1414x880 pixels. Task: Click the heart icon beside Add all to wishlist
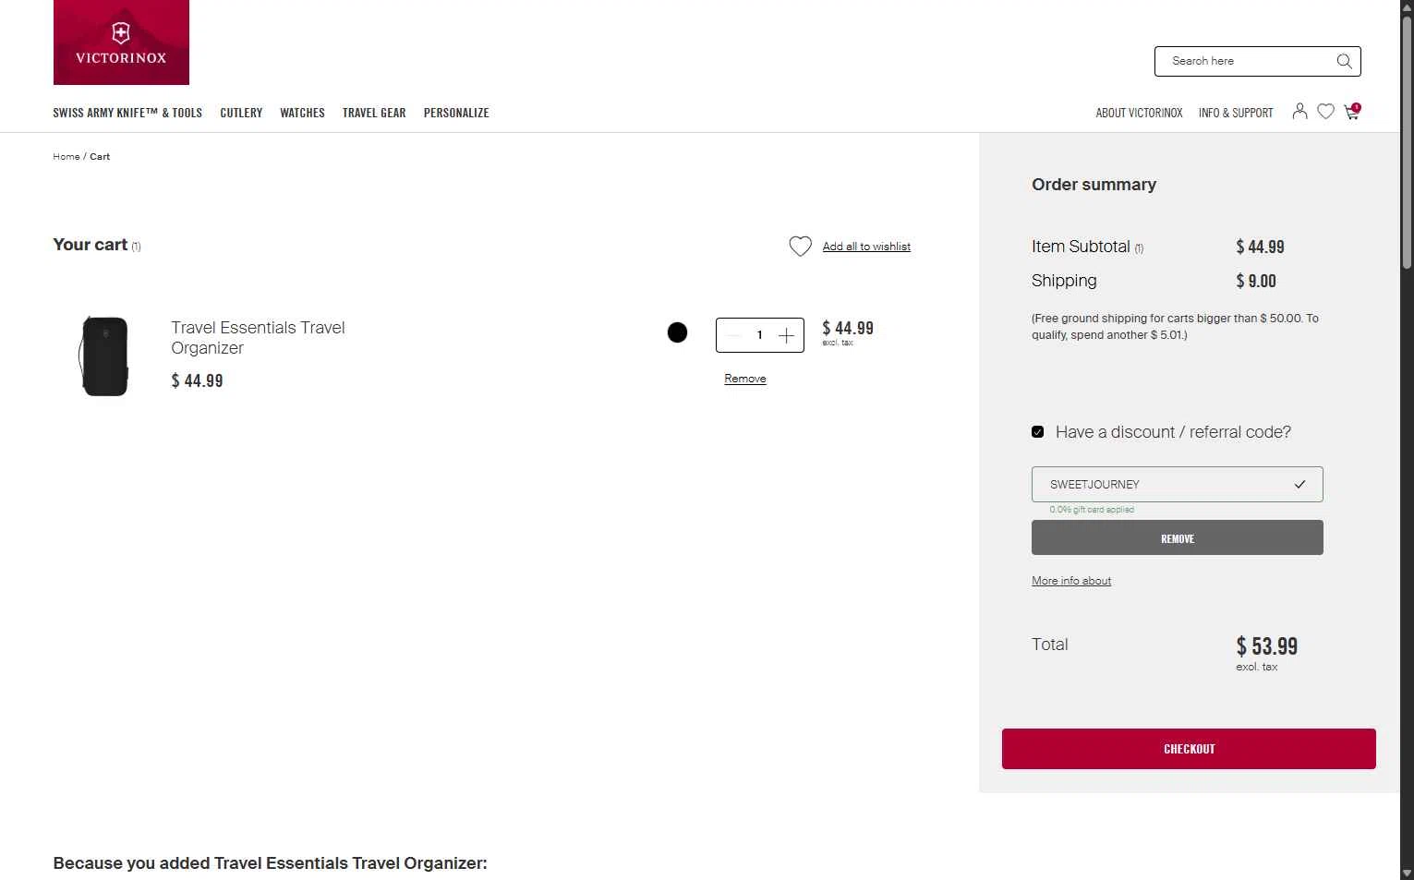(800, 247)
